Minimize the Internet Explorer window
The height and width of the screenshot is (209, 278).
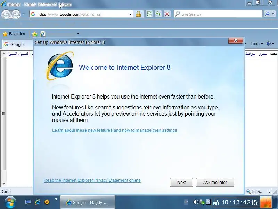pyautogui.click(x=250, y=3)
